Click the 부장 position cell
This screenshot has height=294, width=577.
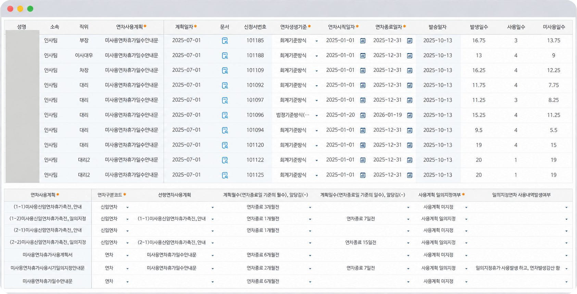pos(84,40)
